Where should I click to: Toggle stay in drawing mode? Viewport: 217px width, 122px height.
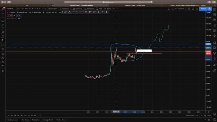coord(3,58)
